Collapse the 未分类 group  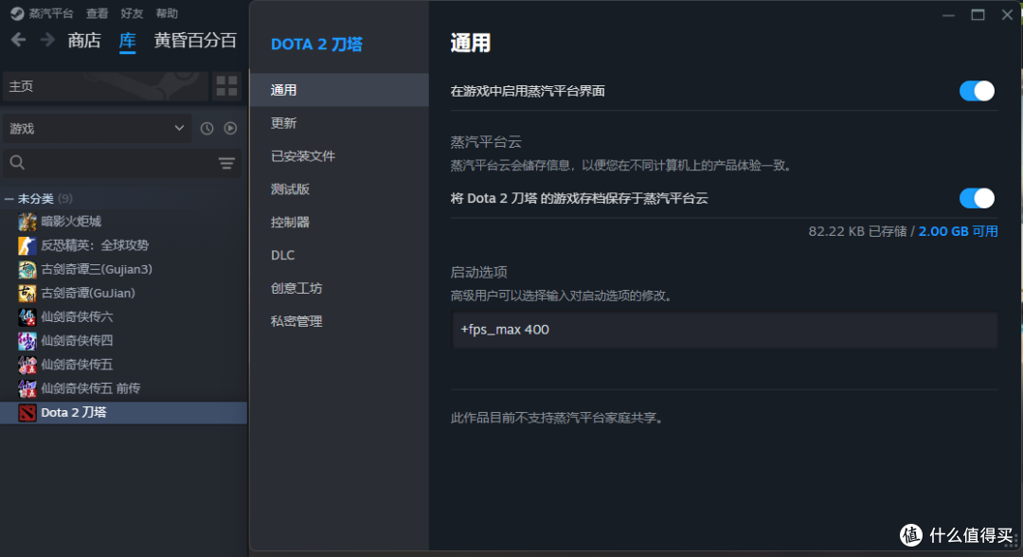9,198
